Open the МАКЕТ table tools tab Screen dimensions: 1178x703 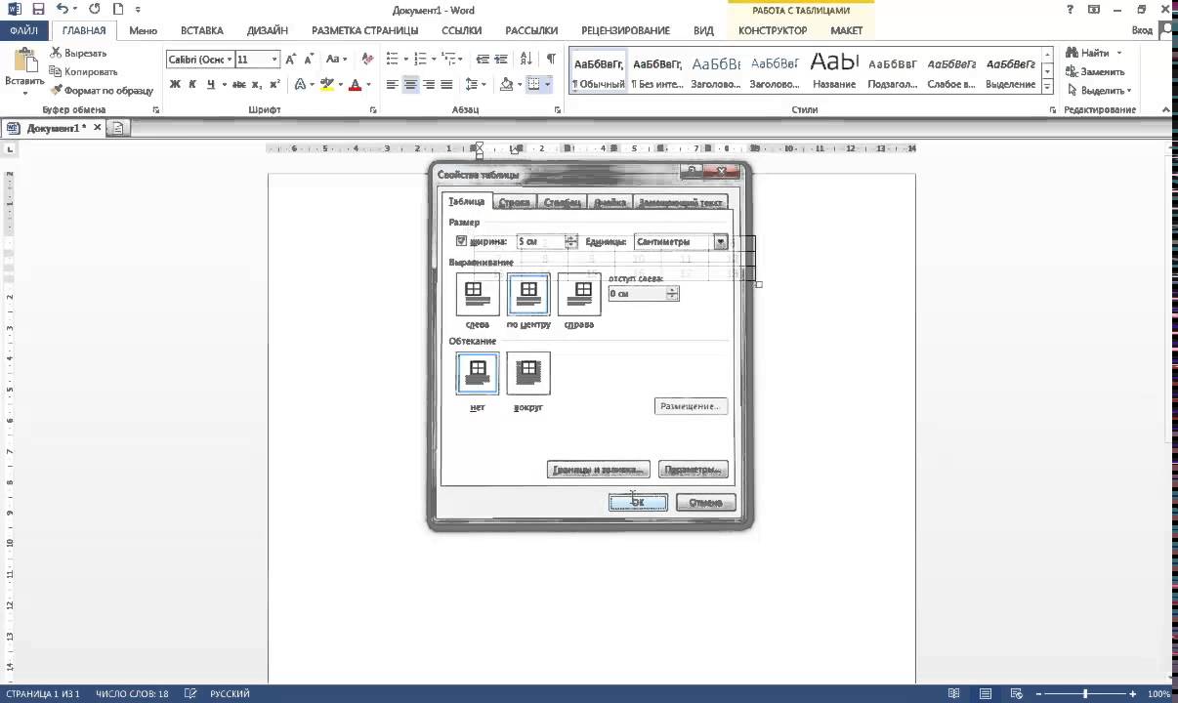(x=846, y=31)
